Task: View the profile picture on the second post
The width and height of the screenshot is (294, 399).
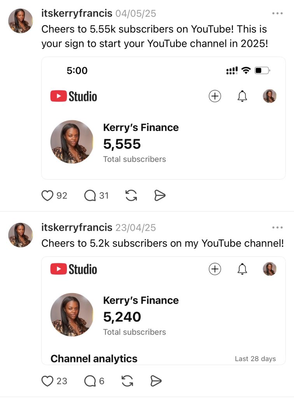Action: (21, 235)
